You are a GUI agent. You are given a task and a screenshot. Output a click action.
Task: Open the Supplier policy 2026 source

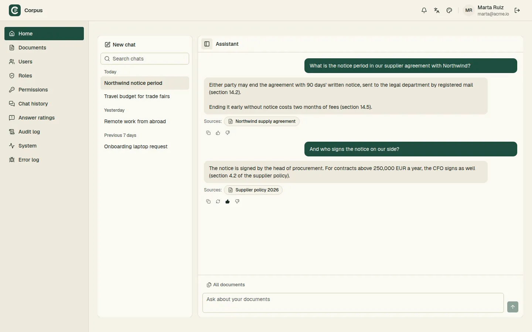(x=253, y=190)
